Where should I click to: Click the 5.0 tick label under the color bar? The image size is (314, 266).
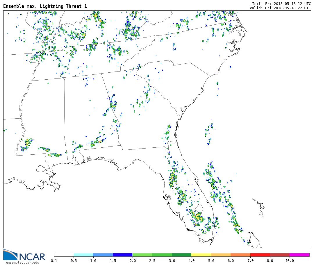point(211,261)
